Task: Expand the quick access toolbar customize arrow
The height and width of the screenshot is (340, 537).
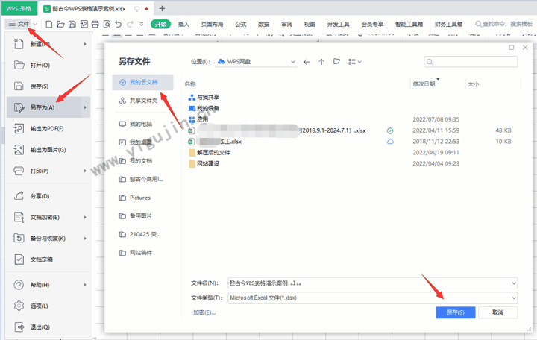Action: [142, 25]
